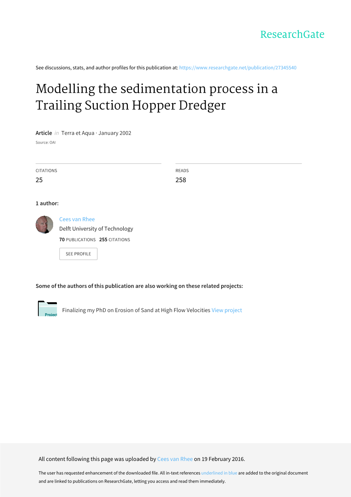Open Cees van Rhee author name link

77,219
